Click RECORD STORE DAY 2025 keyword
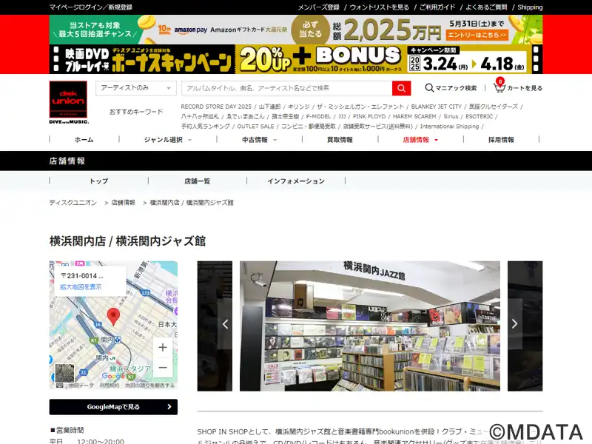Viewport: 592px width, 444px height. pos(216,107)
